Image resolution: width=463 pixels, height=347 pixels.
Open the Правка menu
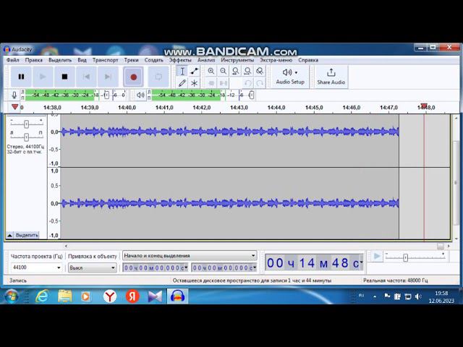pyautogui.click(x=34, y=60)
